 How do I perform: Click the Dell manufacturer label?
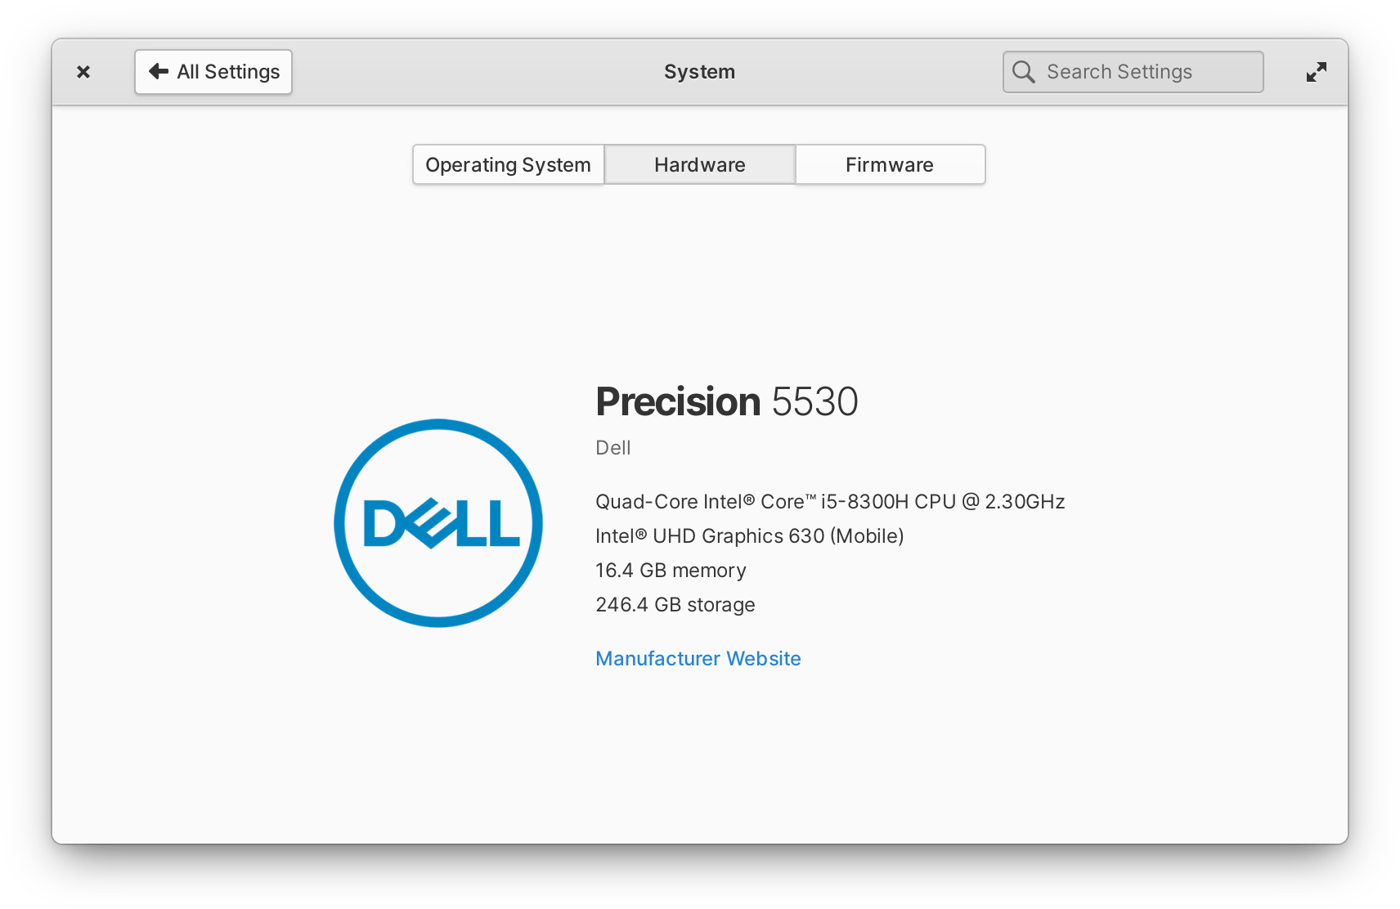point(612,448)
